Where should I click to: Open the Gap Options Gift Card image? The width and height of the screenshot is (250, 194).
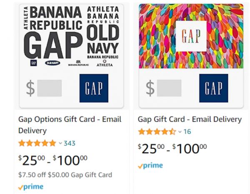point(71,56)
